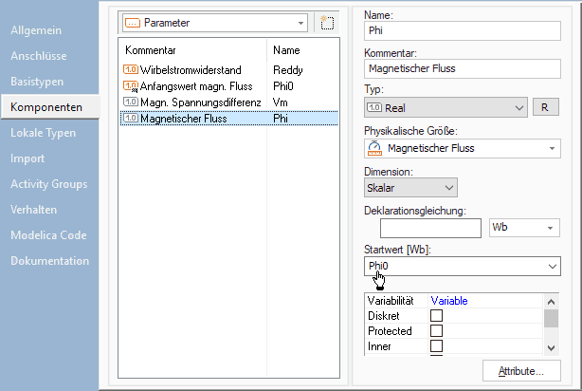
Task: Click the empty Deklarationsgleichung input field
Action: click(430, 228)
